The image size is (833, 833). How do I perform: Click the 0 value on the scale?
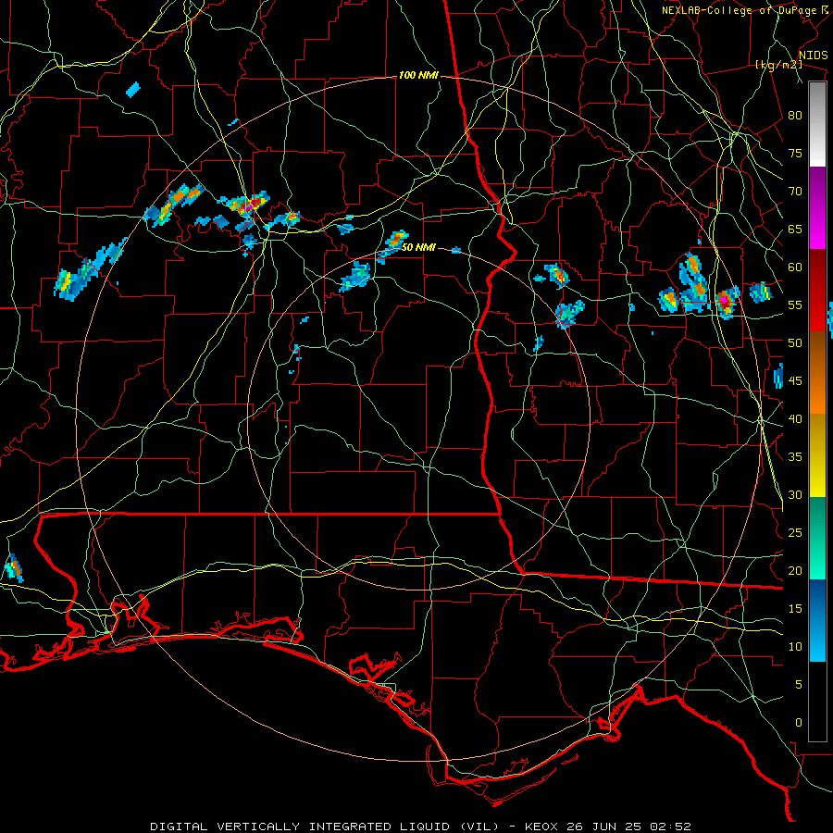click(799, 723)
